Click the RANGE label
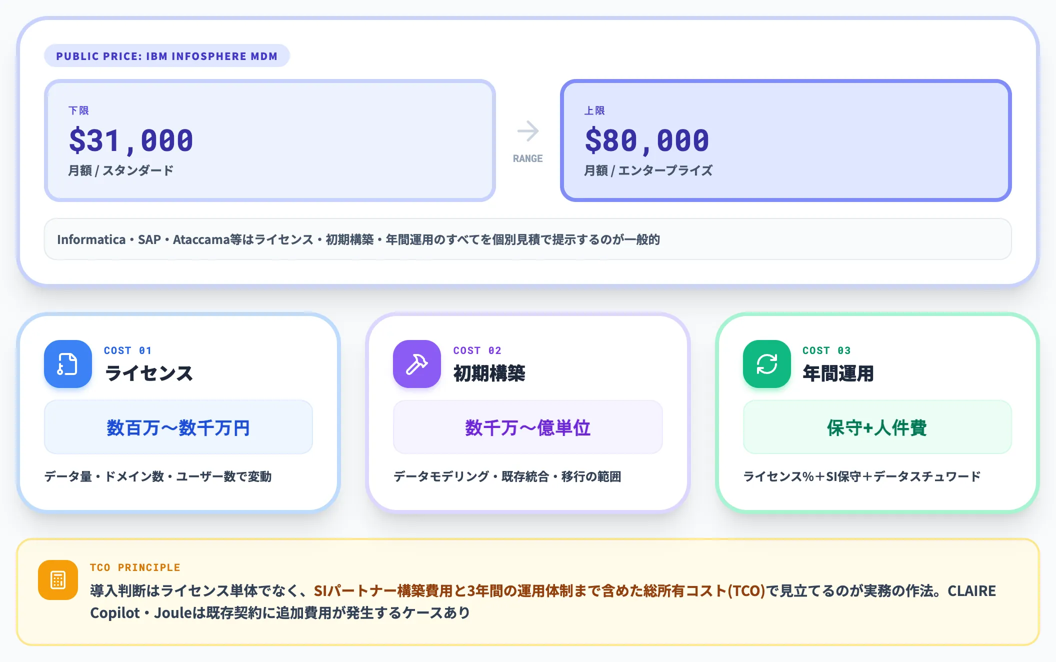Viewport: 1056px width, 662px height. coord(528,158)
